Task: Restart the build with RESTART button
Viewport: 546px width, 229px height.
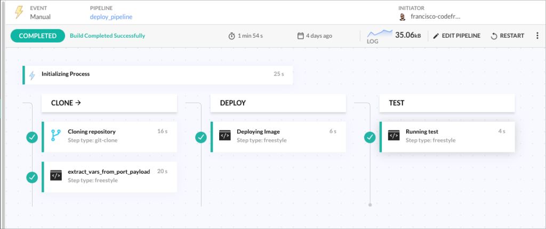Action: click(507, 36)
